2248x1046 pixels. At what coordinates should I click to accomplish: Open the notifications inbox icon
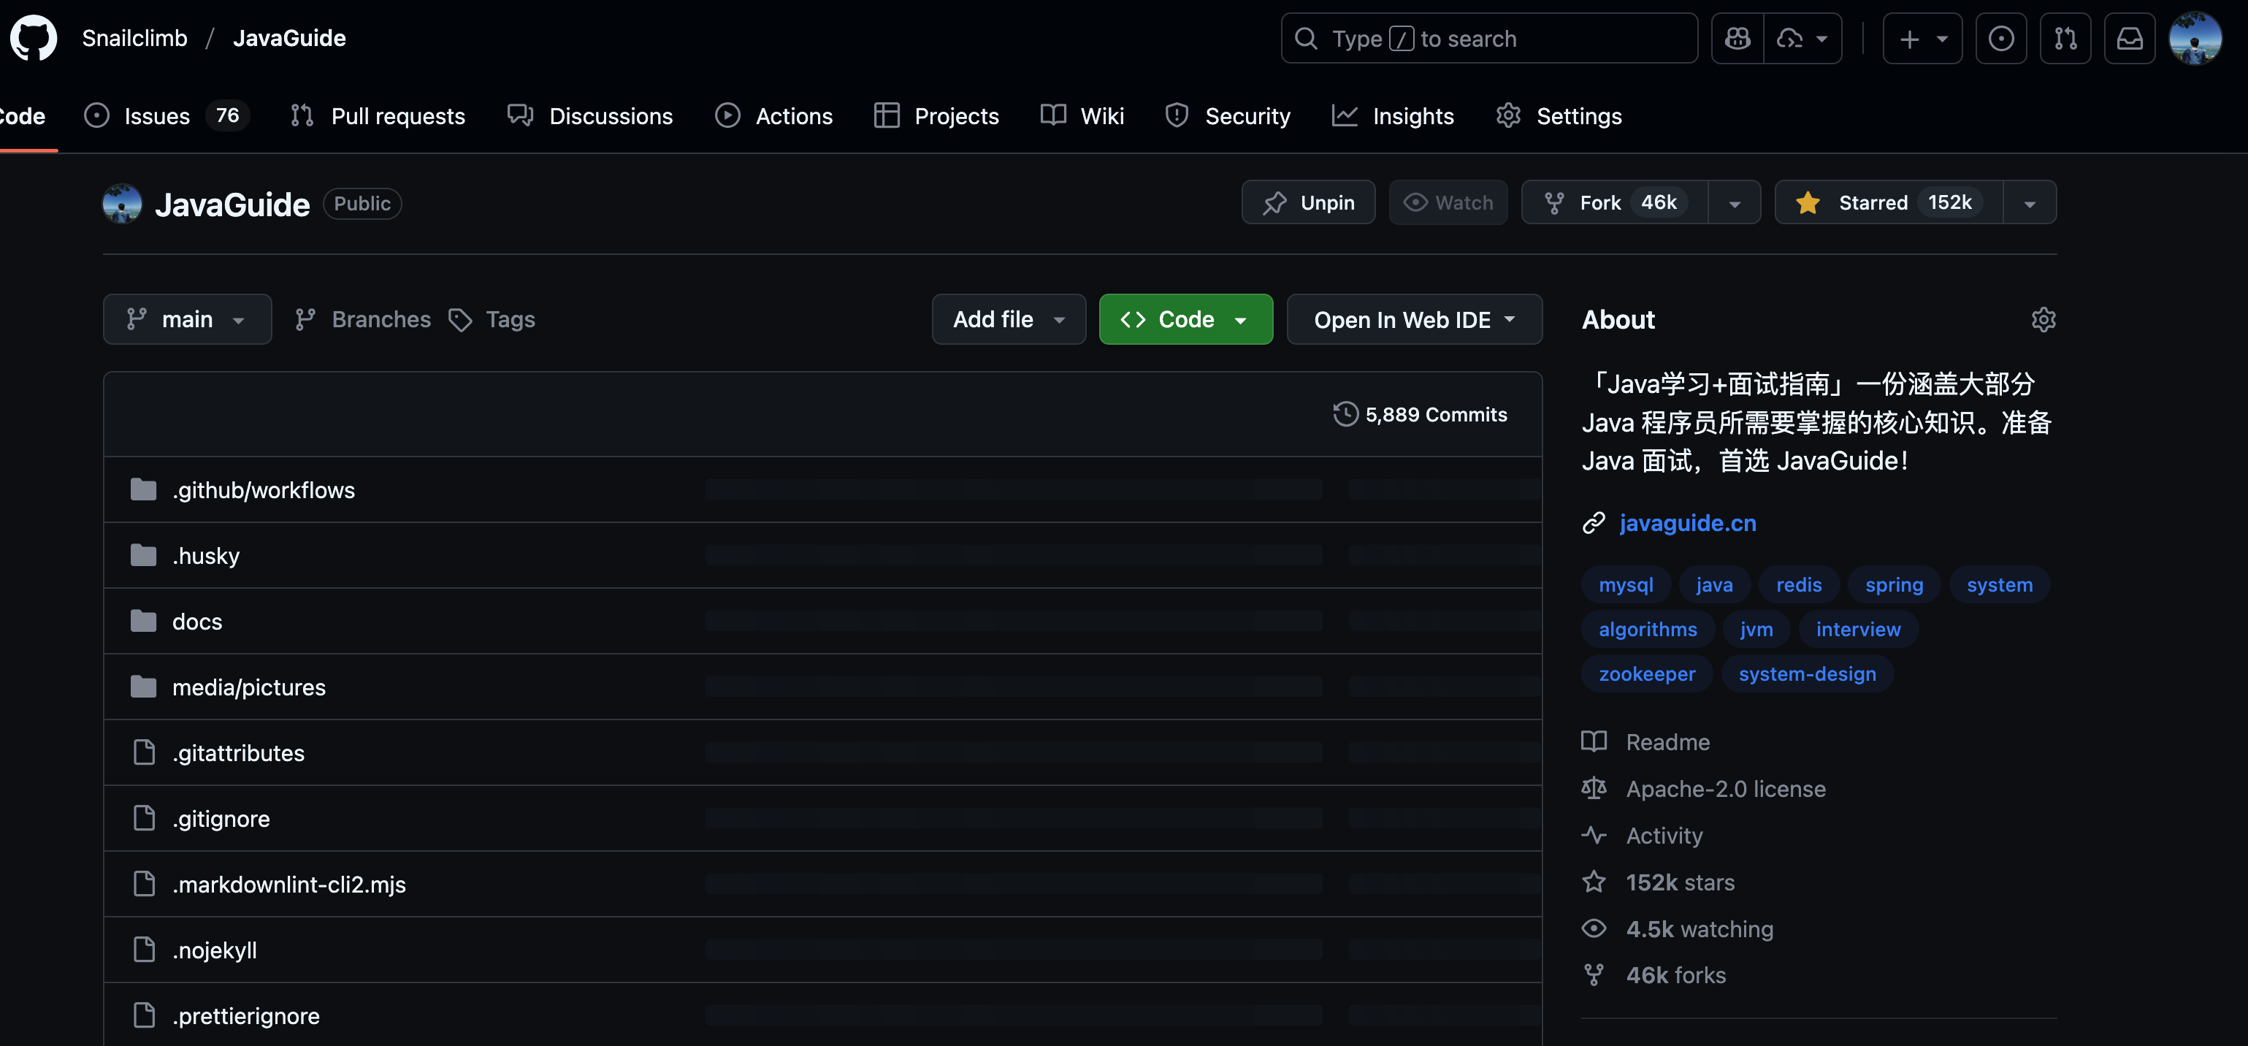click(x=2130, y=39)
